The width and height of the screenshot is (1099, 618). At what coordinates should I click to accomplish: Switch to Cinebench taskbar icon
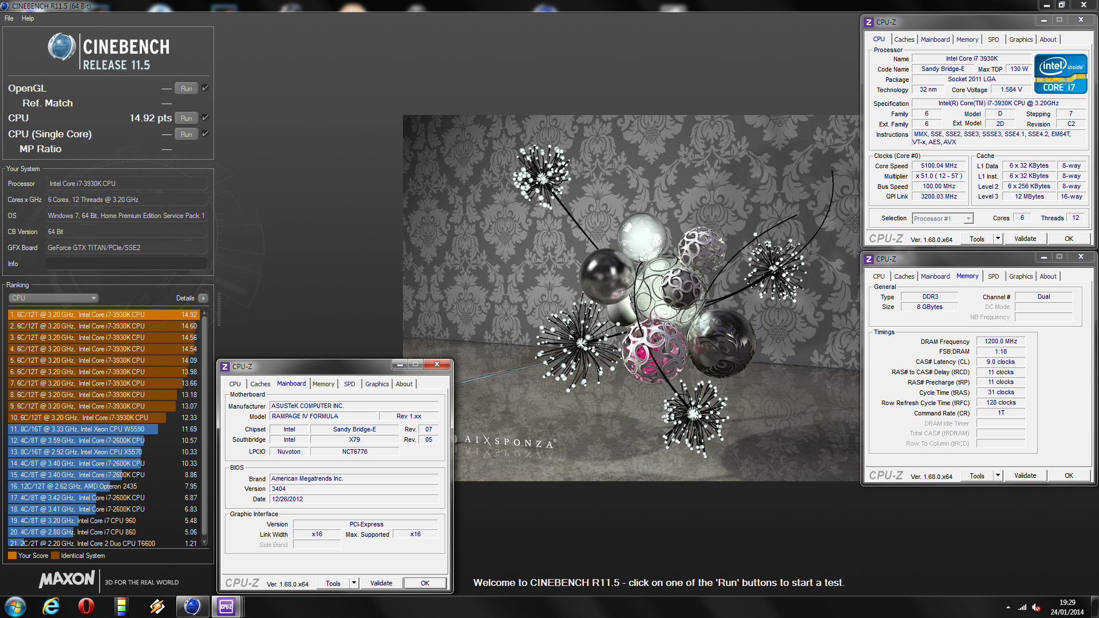(192, 607)
